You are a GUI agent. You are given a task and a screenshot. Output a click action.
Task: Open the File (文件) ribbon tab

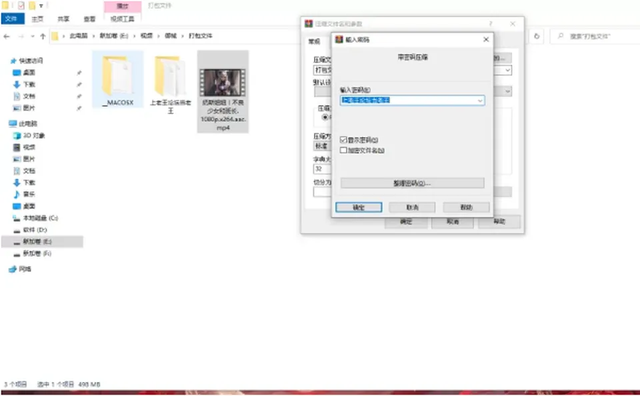tap(13, 19)
